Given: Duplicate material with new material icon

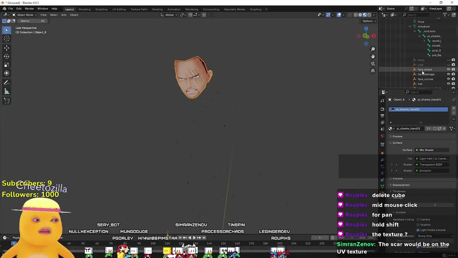Looking at the screenshot, I should 439,128.
